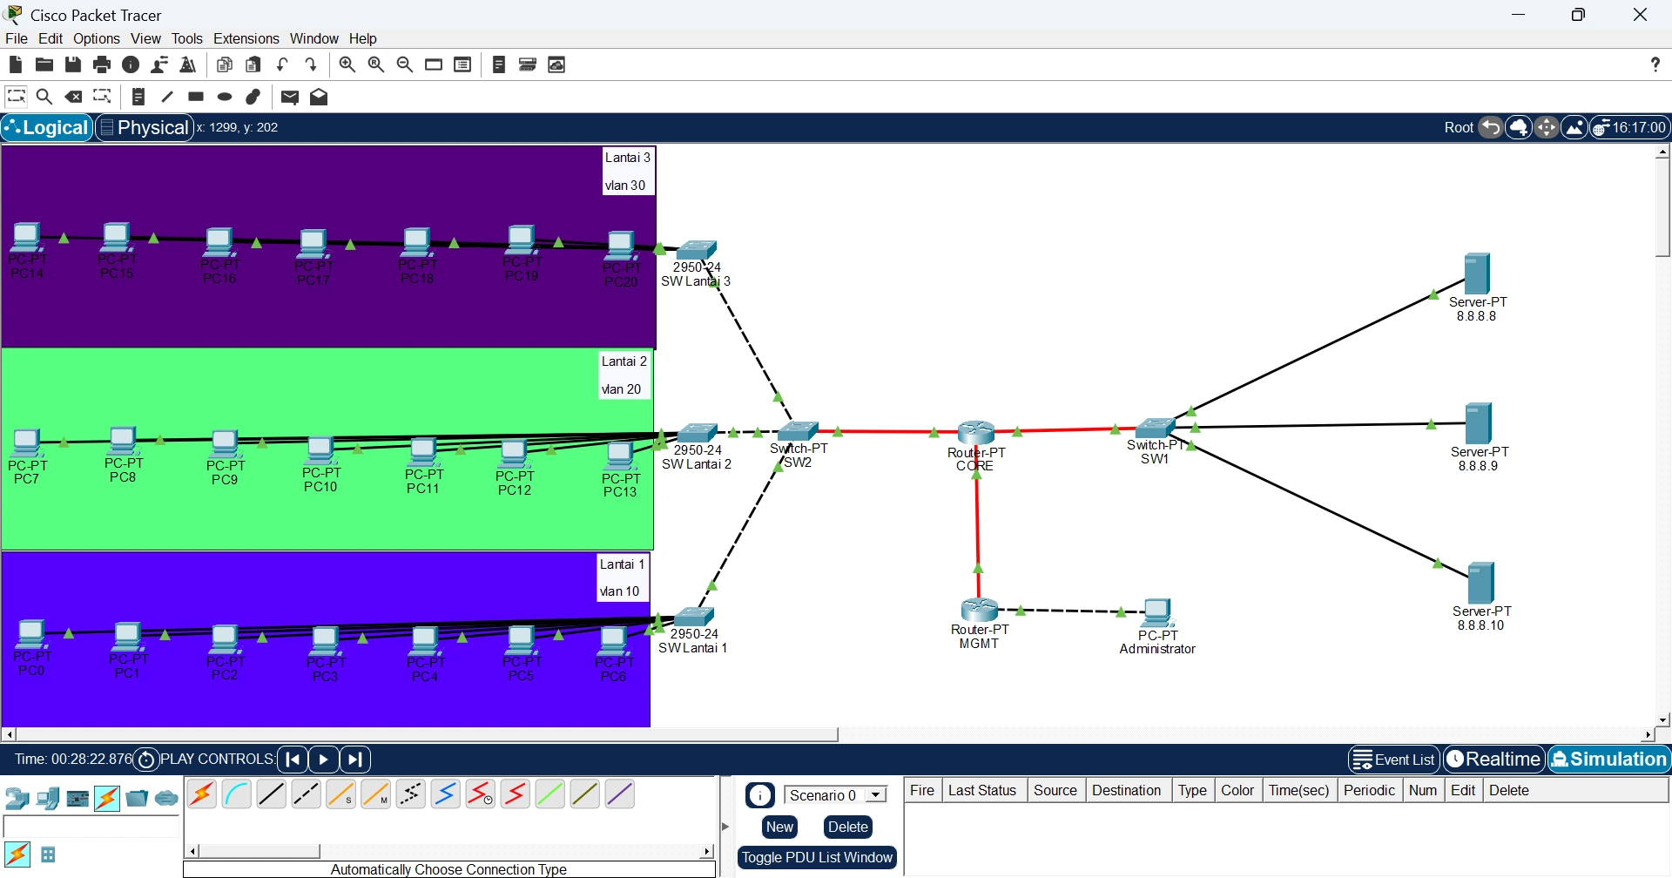Zoom in on the workspace
Image resolution: width=1672 pixels, height=878 pixels.
click(347, 64)
